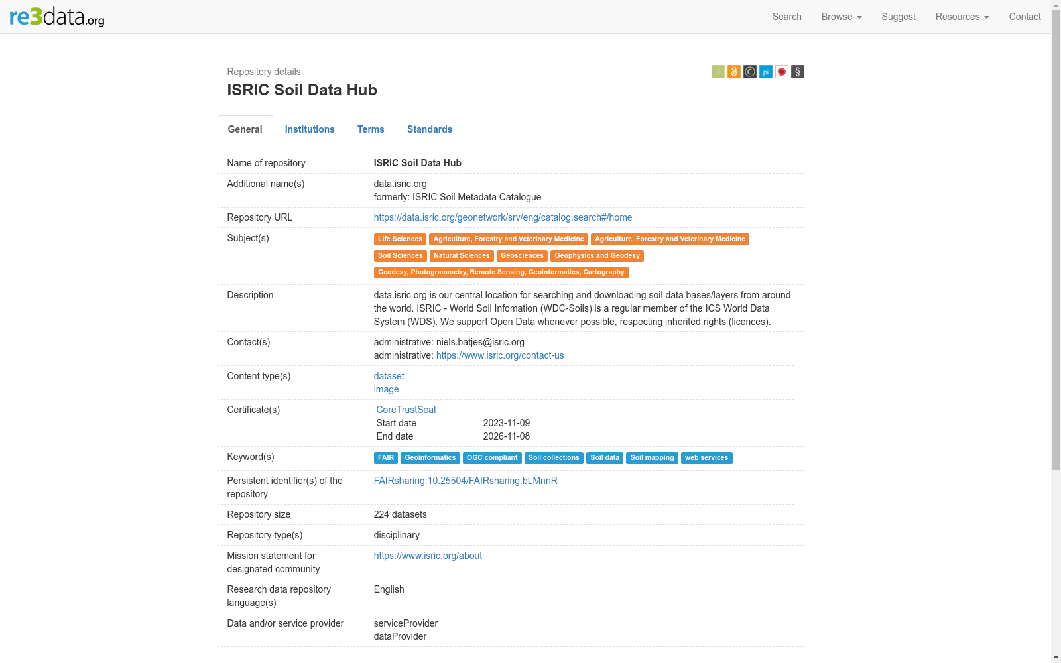Click the 'formerly: ISRIC Soil Metadata Catalogue' text
The image size is (1061, 663).
click(x=458, y=197)
